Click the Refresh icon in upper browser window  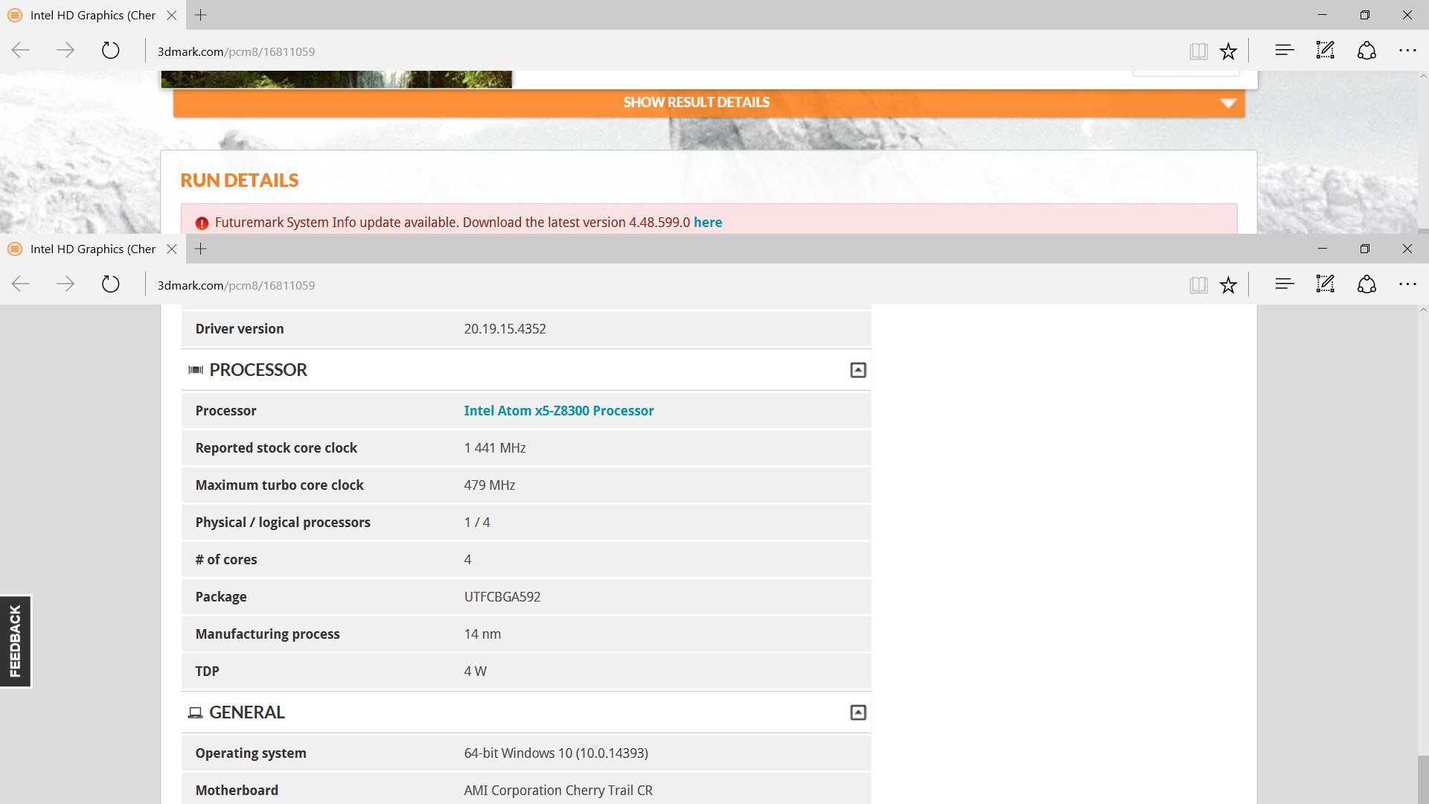[110, 51]
